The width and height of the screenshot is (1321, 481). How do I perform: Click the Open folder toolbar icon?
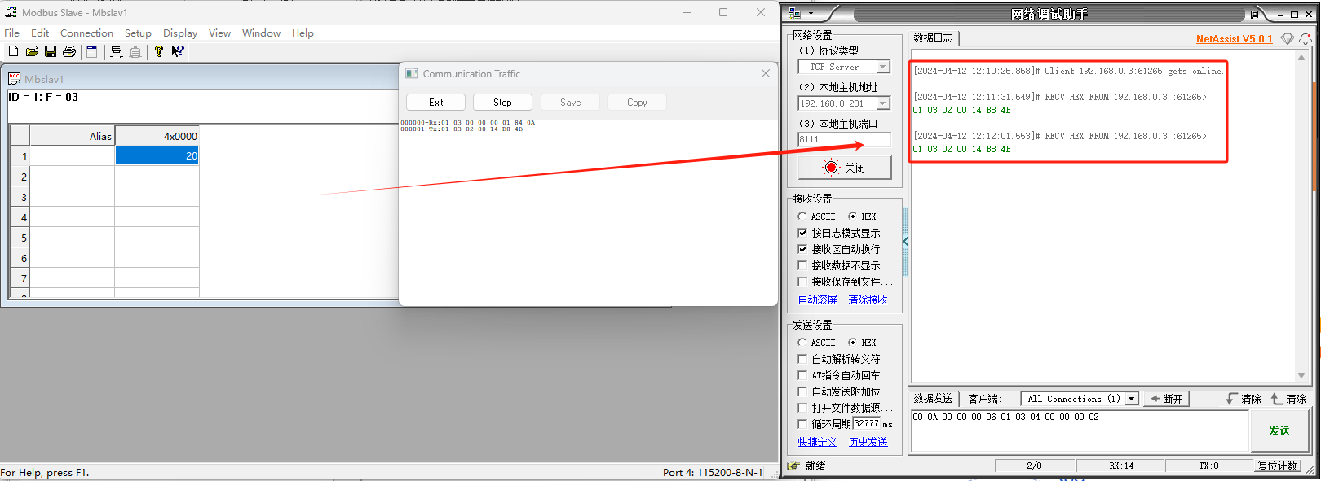pyautogui.click(x=32, y=51)
